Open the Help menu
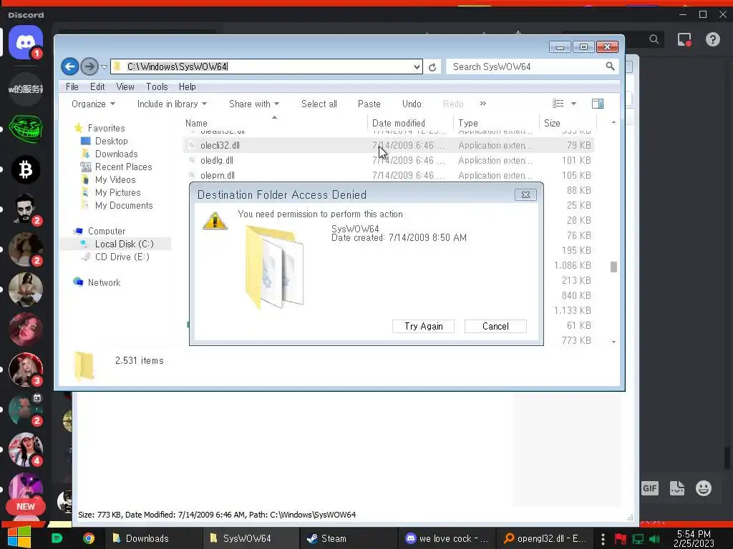 (187, 86)
